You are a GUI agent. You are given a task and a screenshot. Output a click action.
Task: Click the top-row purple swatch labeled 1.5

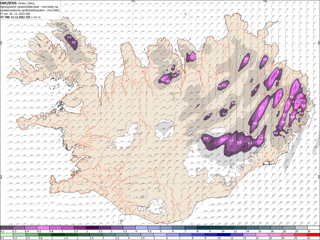pos(80,228)
